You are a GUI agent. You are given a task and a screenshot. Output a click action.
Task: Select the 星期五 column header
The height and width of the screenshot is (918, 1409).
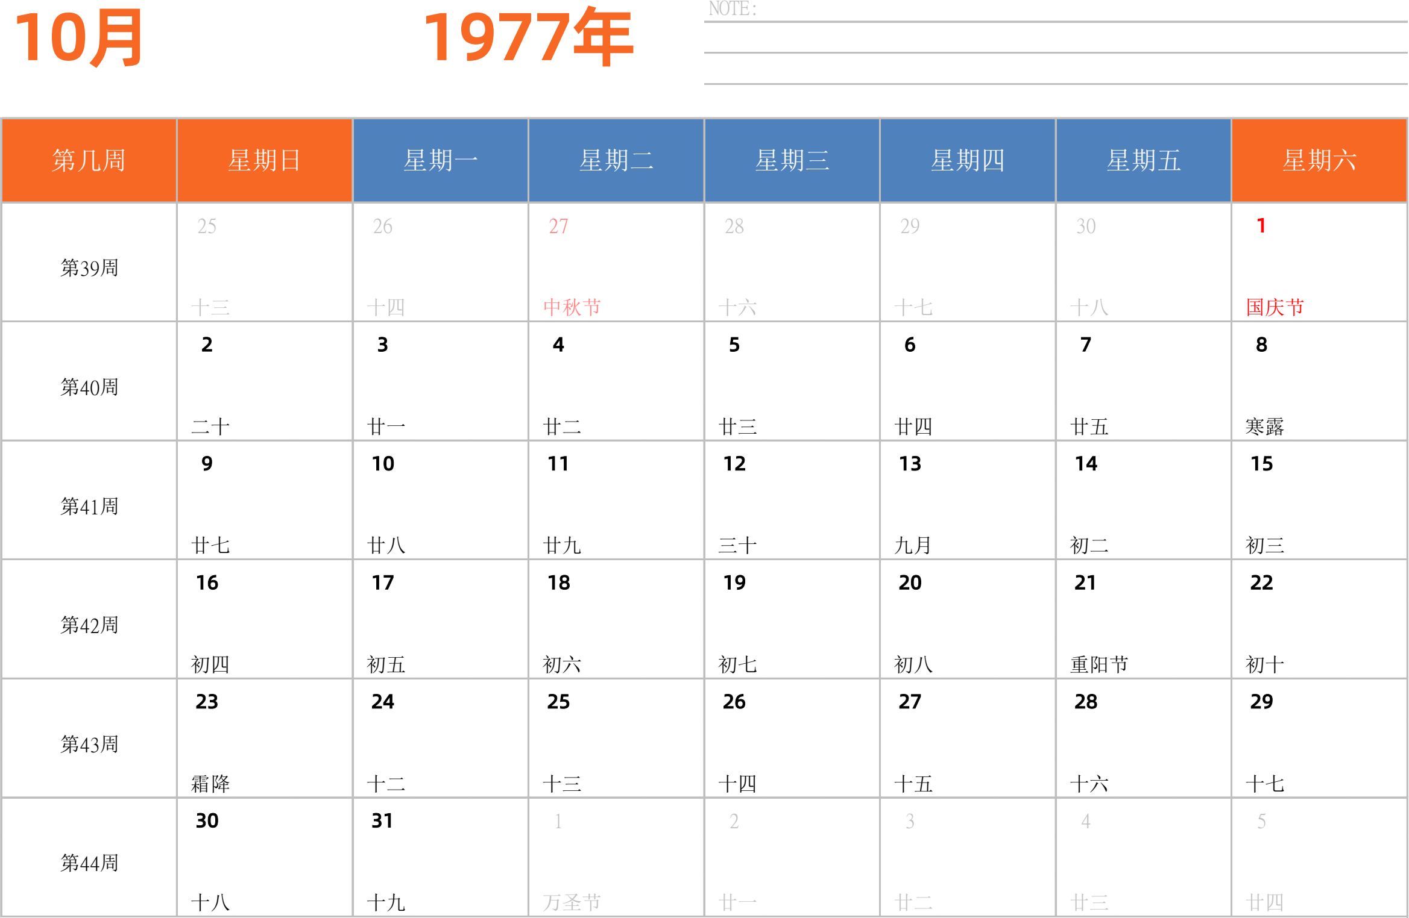coord(1144,160)
